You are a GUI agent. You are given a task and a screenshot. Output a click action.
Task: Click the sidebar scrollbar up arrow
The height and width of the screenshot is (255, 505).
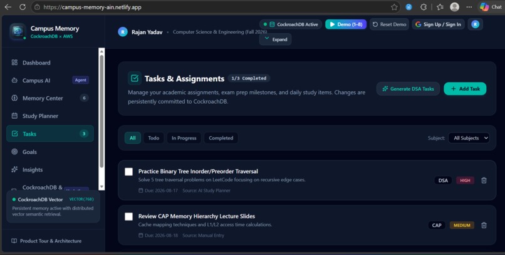point(102,51)
